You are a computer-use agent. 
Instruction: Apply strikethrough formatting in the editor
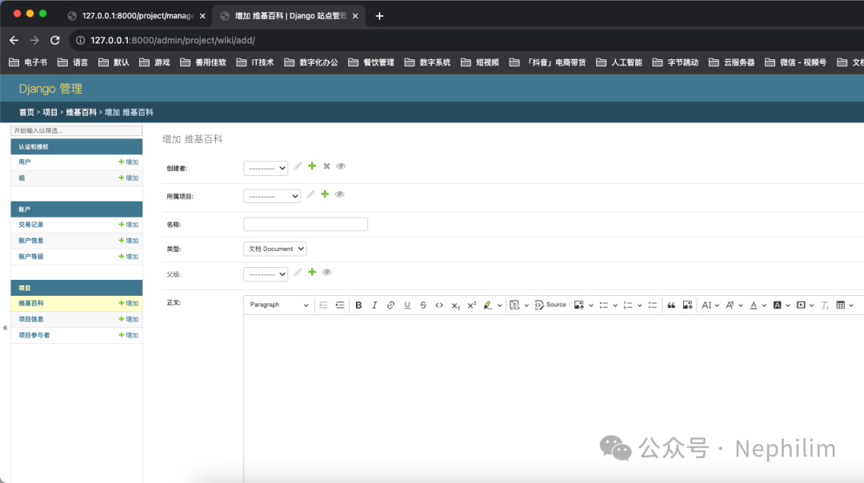422,305
